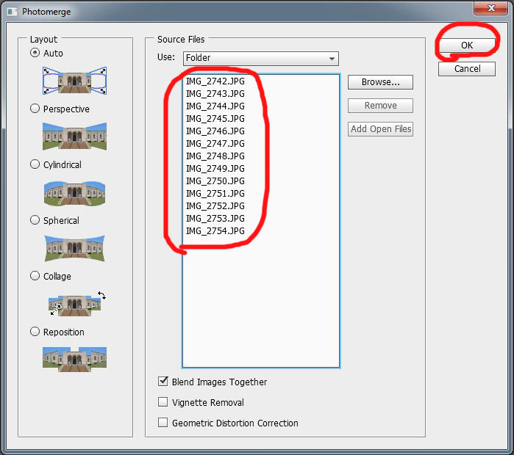This screenshot has width=514, height=455.
Task: Open the Use source dropdown showing Folder
Action: pyautogui.click(x=261, y=58)
